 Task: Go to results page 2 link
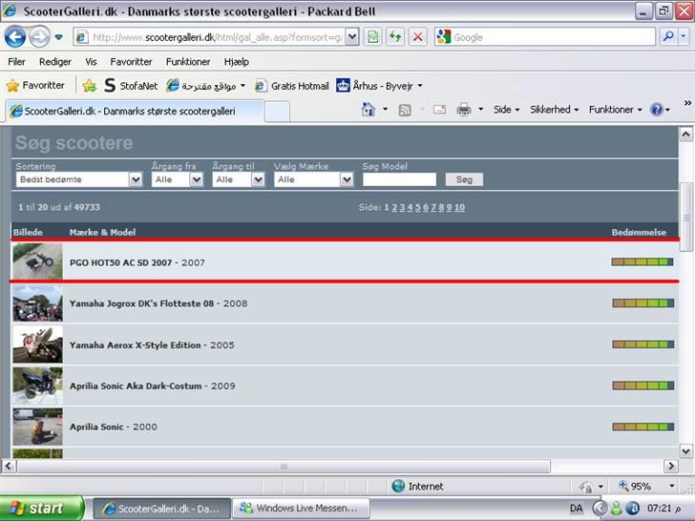(395, 207)
